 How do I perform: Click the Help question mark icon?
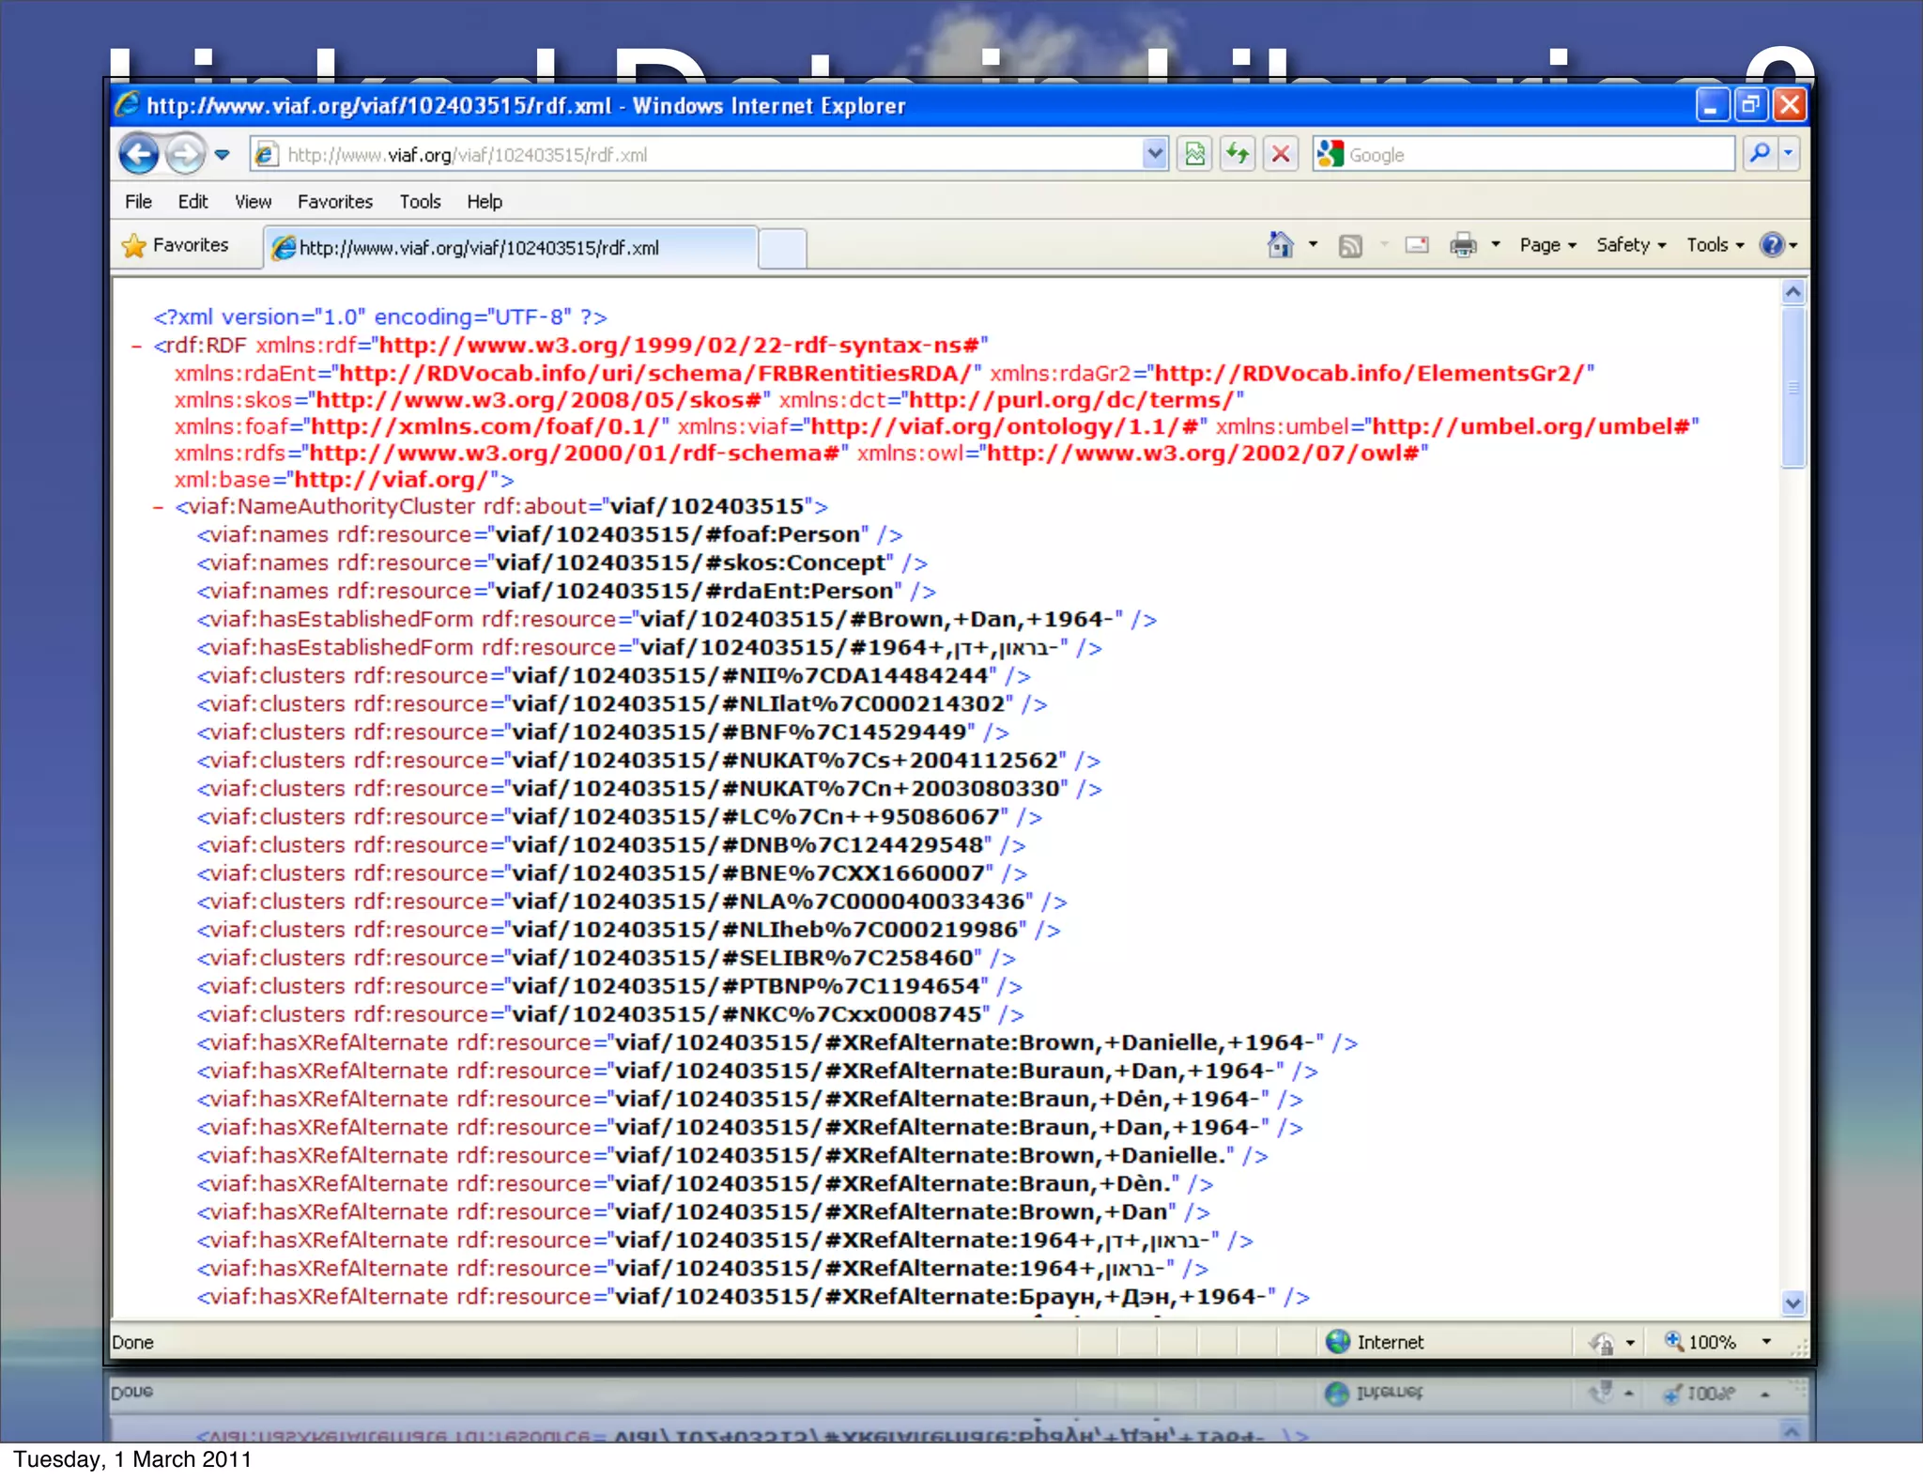[x=1771, y=245]
